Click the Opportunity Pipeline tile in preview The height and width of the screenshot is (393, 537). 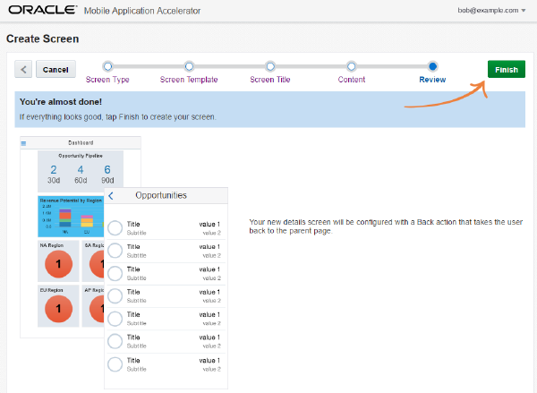point(81,171)
